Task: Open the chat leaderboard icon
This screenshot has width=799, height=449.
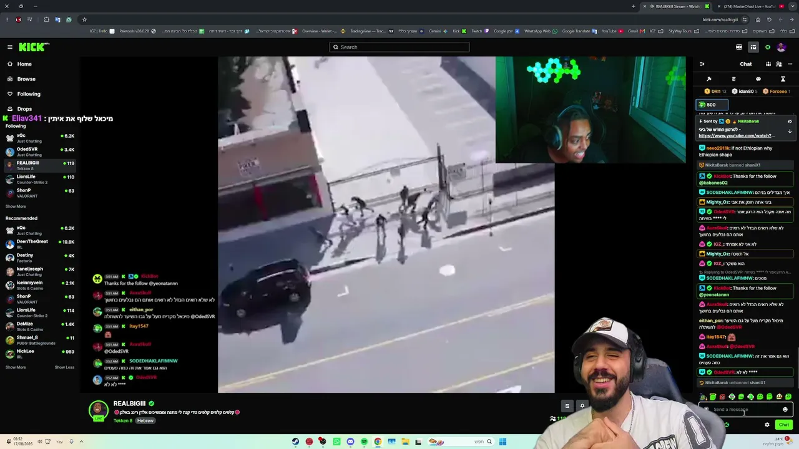Action: (768, 64)
